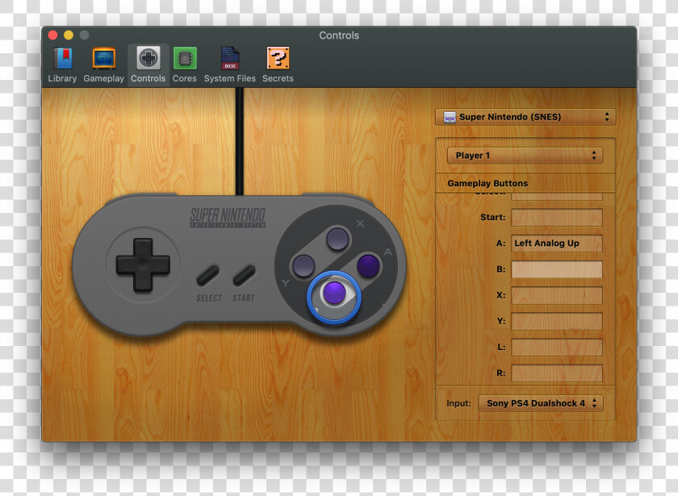This screenshot has width=678, height=496.
Task: Select the highlighted B mapping field
Action: 557,269
